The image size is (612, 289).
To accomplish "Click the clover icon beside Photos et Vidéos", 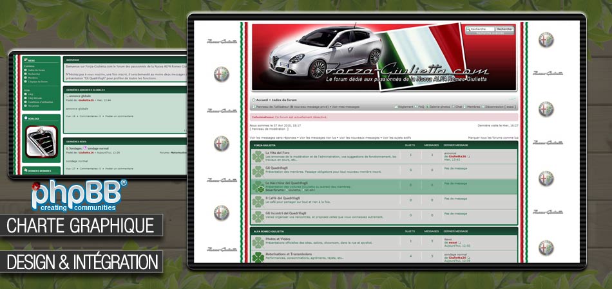I will [x=258, y=243].
